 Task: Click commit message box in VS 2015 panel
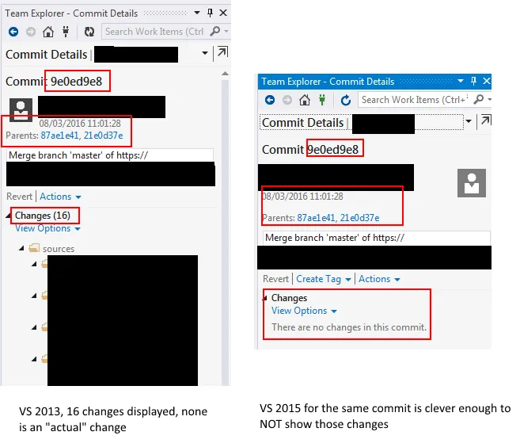click(x=377, y=238)
